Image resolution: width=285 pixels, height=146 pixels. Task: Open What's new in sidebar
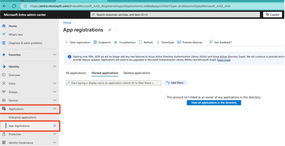(15, 34)
